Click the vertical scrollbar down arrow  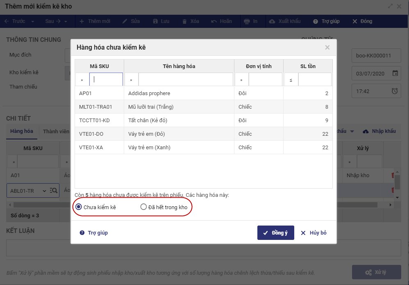click(397, 198)
